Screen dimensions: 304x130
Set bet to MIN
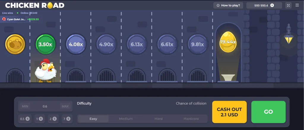[x=25, y=106]
